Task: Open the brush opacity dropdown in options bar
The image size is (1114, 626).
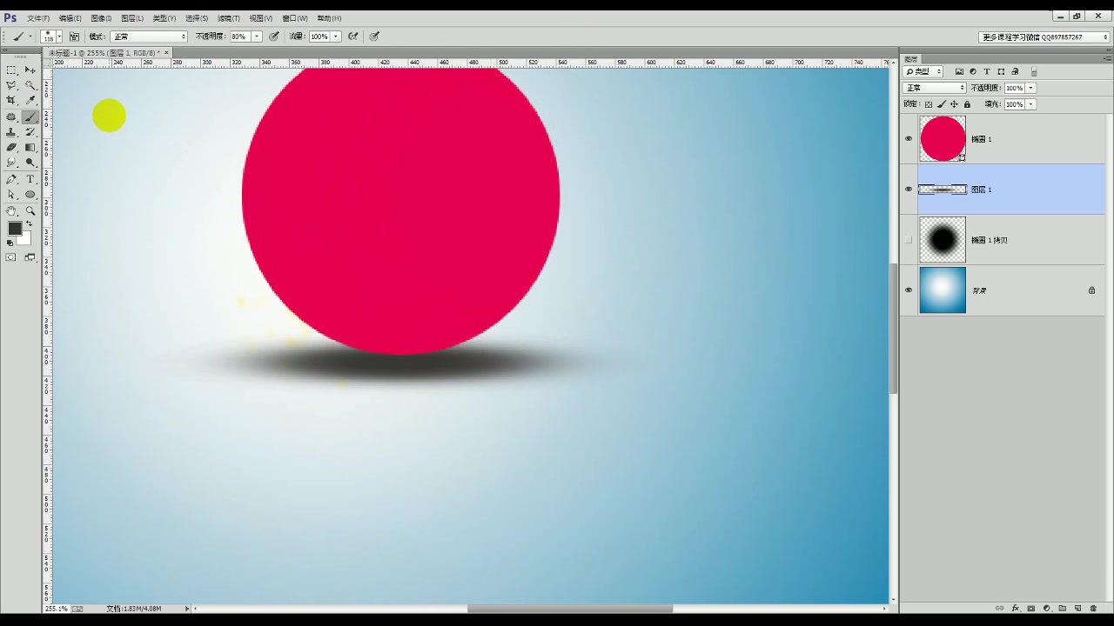Action: (256, 36)
